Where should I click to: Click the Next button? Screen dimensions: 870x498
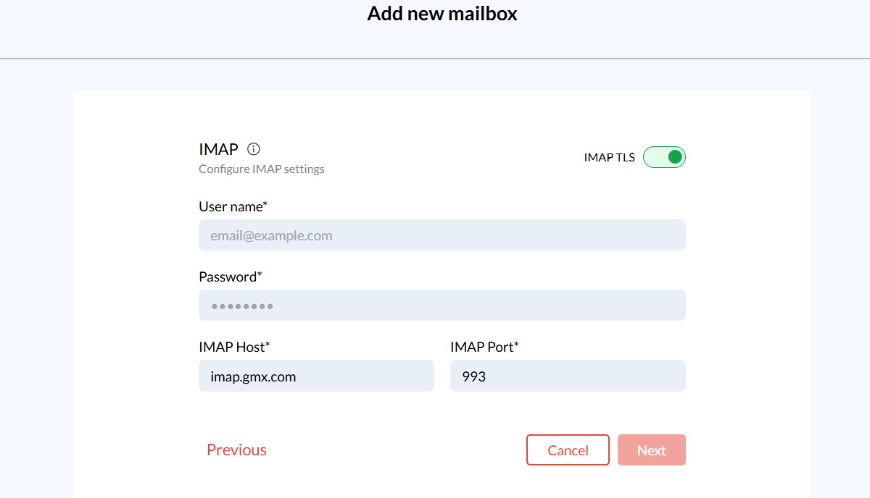click(651, 450)
